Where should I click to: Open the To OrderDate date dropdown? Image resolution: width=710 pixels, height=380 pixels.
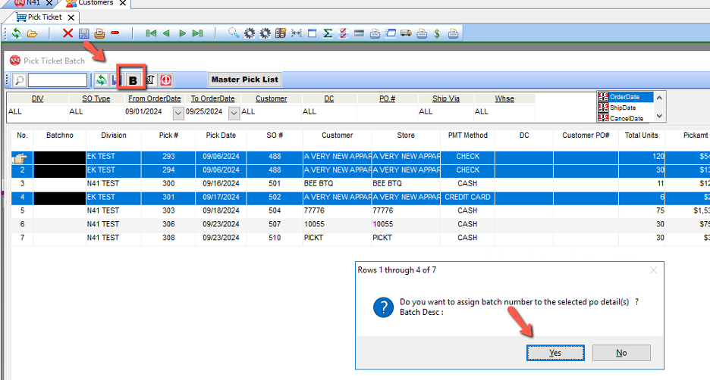pos(234,112)
